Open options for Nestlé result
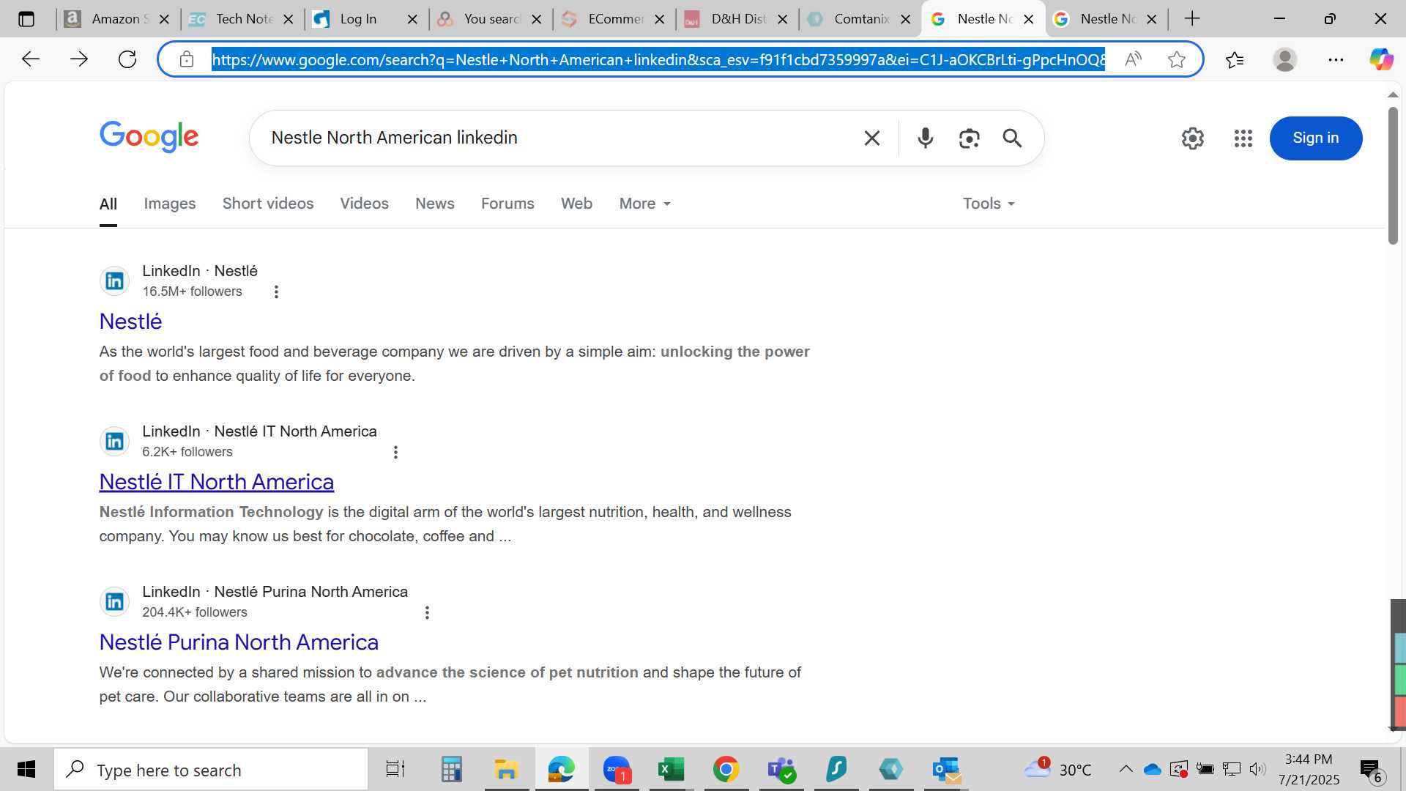Screen dimensions: 1406x791 coord(276,292)
